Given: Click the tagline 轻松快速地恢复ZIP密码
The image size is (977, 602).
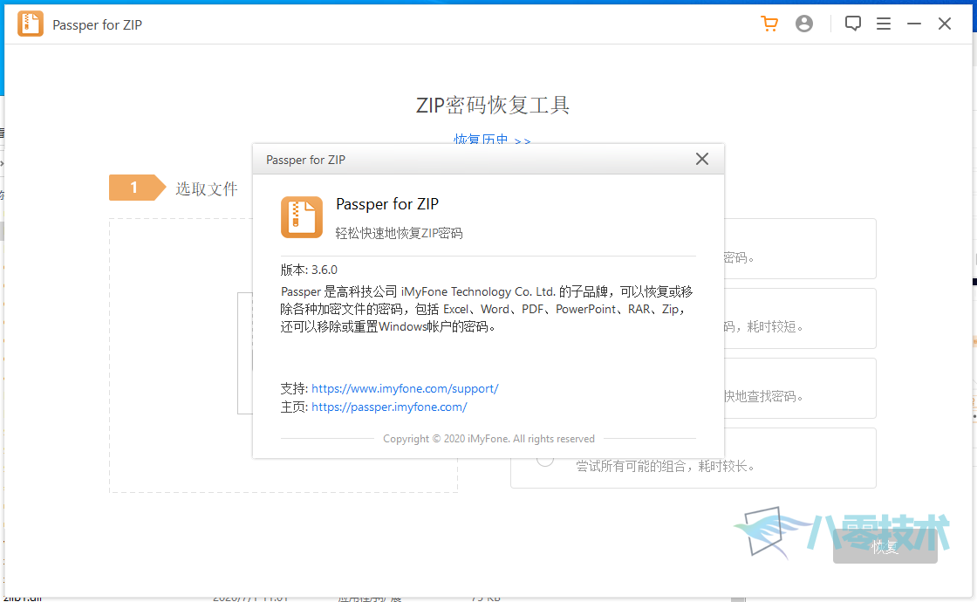Looking at the screenshot, I should click(x=399, y=233).
